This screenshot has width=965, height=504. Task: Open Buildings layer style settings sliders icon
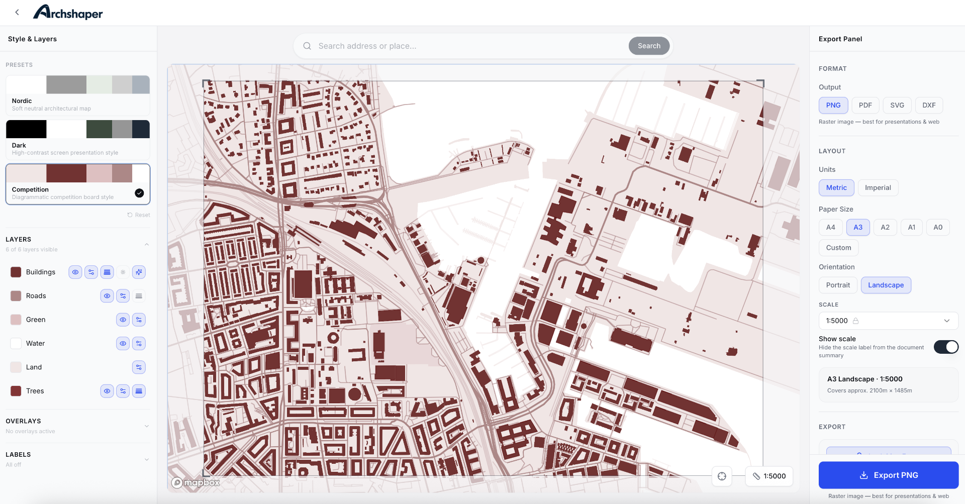tap(91, 272)
